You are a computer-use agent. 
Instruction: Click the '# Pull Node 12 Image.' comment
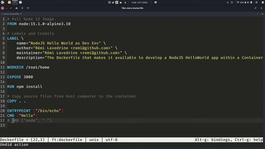pos(32,19)
